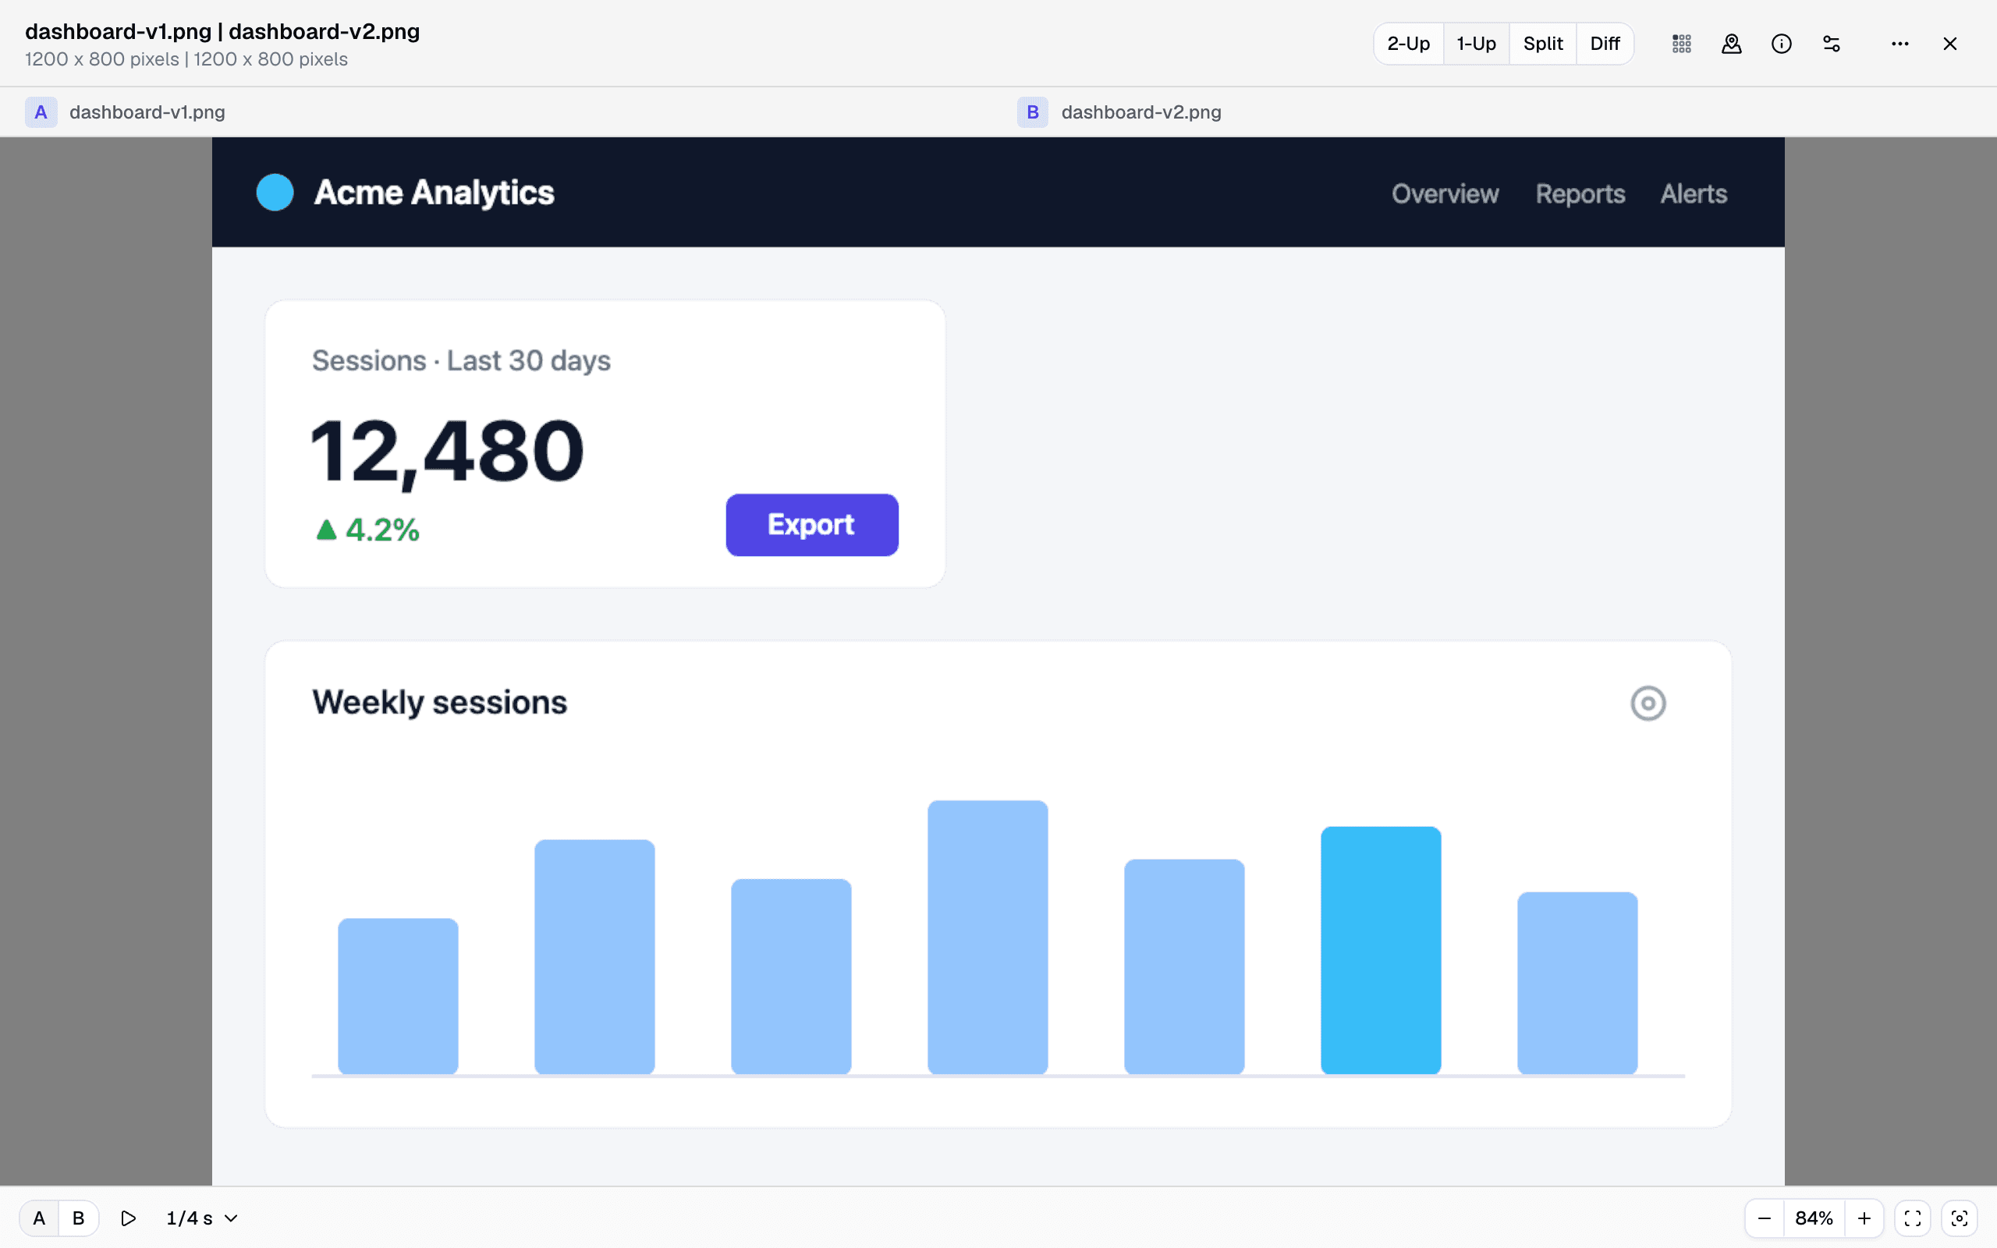Click the fit-to-screen icon
Viewport: 1997px width, 1248px height.
(1912, 1218)
